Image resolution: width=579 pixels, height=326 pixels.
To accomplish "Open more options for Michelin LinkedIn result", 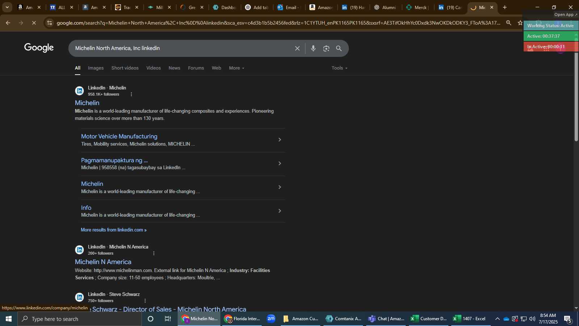I will click(131, 94).
